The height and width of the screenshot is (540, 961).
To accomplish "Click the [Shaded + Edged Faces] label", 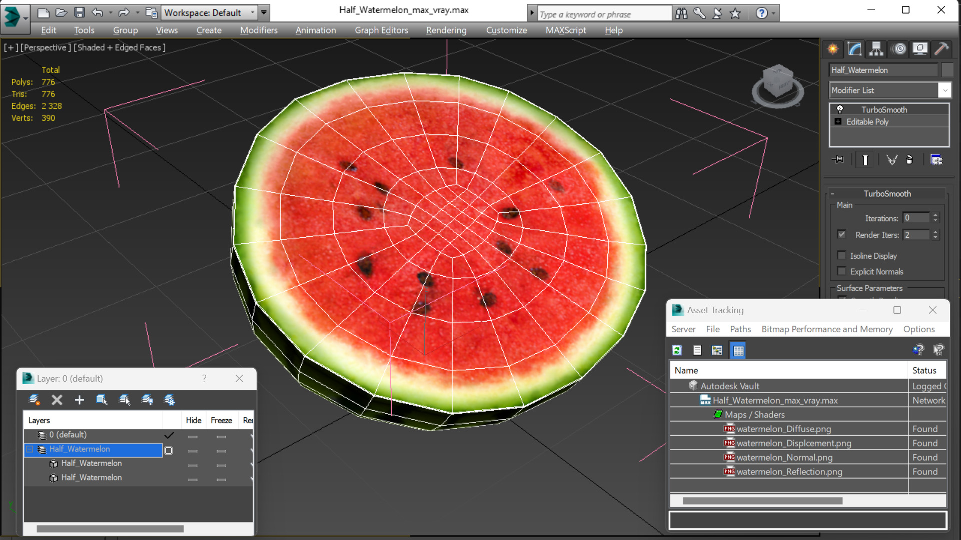I will (x=120, y=47).
